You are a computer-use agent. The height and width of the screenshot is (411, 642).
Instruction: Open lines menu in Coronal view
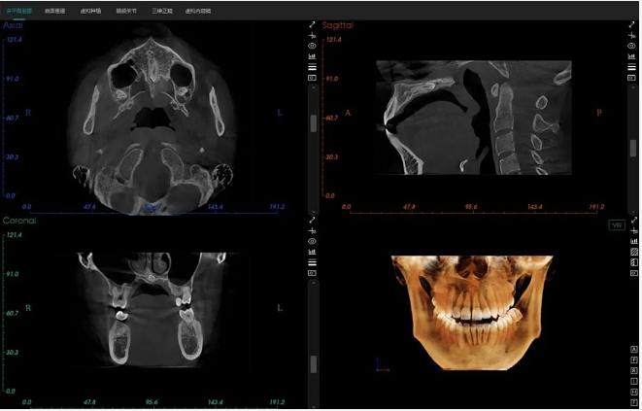point(312,262)
